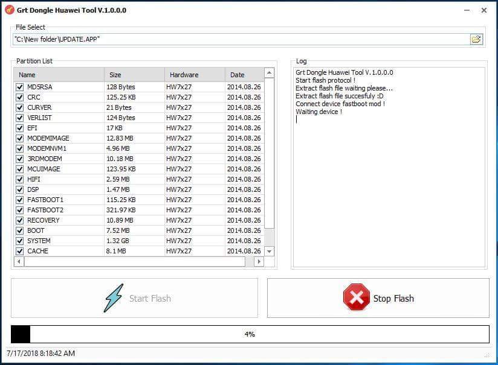Uncheck the HIFI partition checkbox
The height and width of the screenshot is (365, 498).
(x=20, y=179)
